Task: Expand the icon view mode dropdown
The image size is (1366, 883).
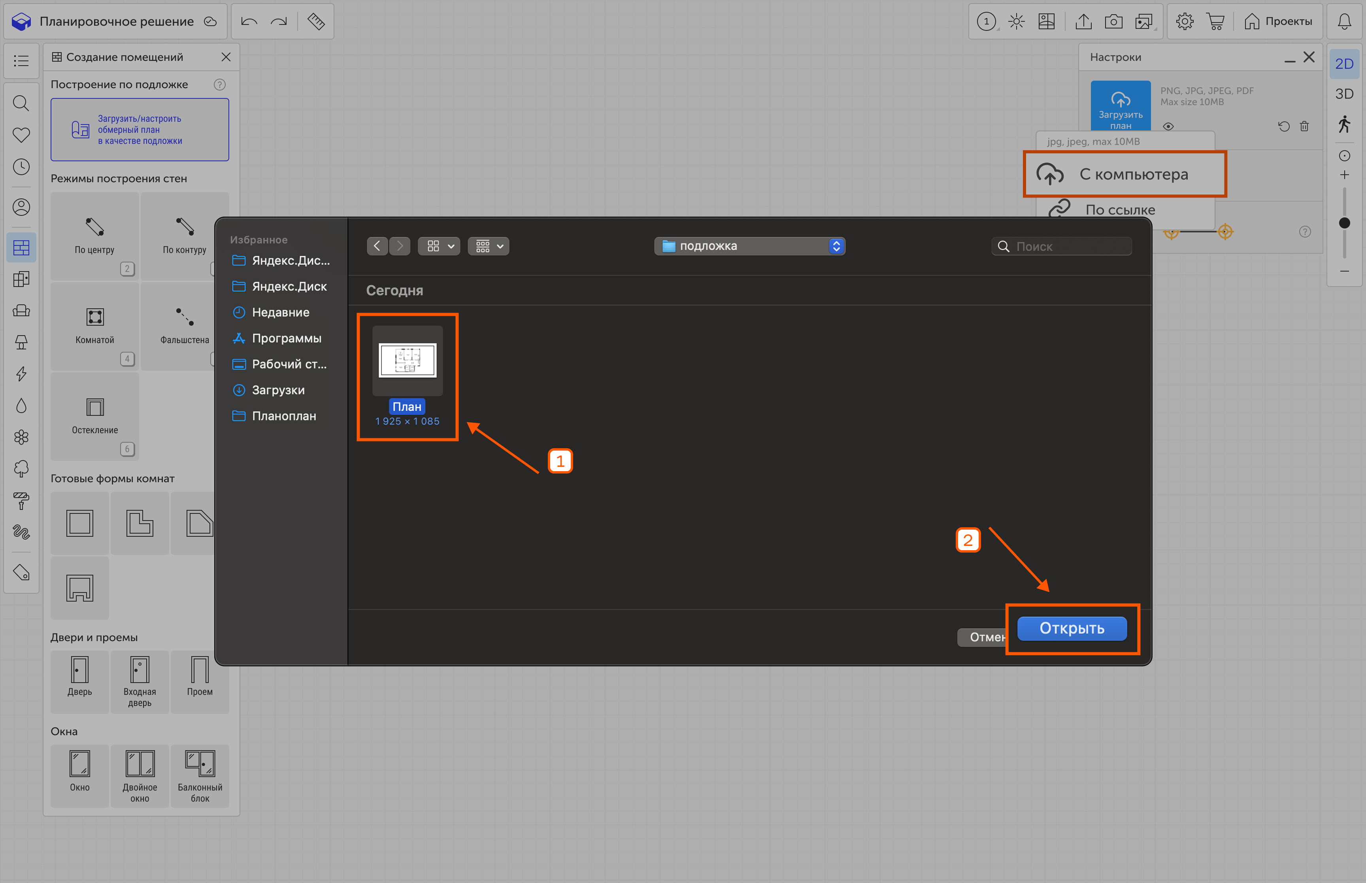Action: click(438, 246)
